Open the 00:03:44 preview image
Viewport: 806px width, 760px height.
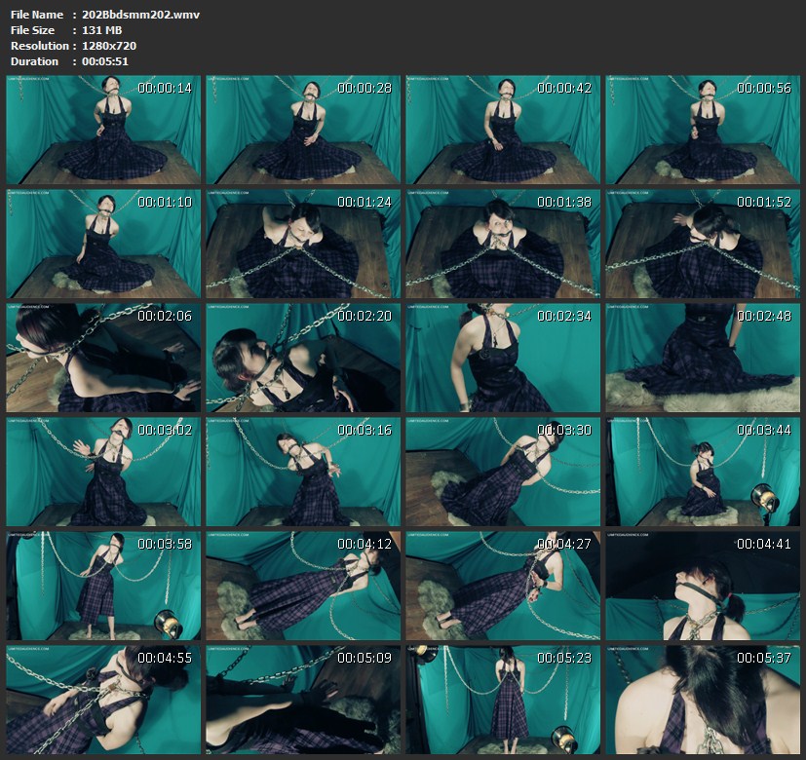pyautogui.click(x=703, y=472)
